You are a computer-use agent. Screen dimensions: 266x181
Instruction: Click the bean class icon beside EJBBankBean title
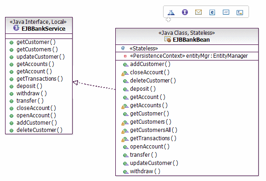pyautogui.click(x=168, y=39)
